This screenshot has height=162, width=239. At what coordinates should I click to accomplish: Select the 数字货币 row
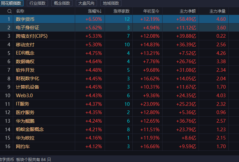(119, 19)
